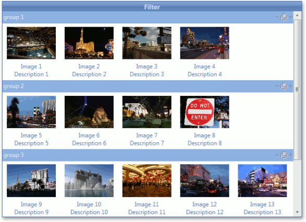
Task: Click the minus icon in group 3 header
Action: click(x=277, y=155)
